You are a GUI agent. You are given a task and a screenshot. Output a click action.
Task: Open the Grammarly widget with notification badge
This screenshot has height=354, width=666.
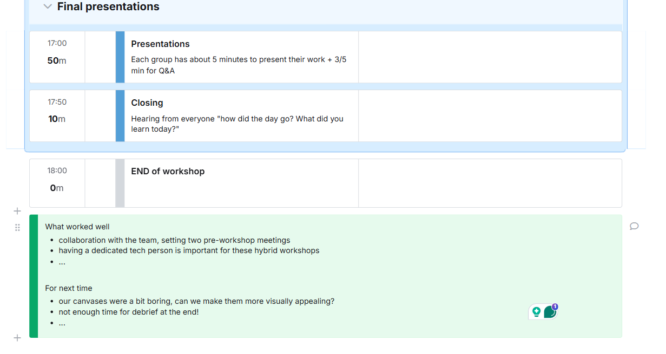(550, 311)
